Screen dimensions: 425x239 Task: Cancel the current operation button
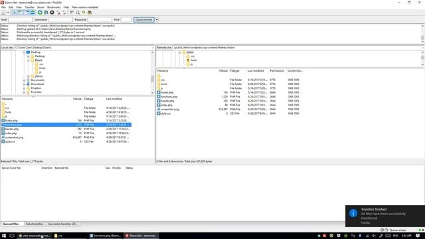click(x=52, y=13)
